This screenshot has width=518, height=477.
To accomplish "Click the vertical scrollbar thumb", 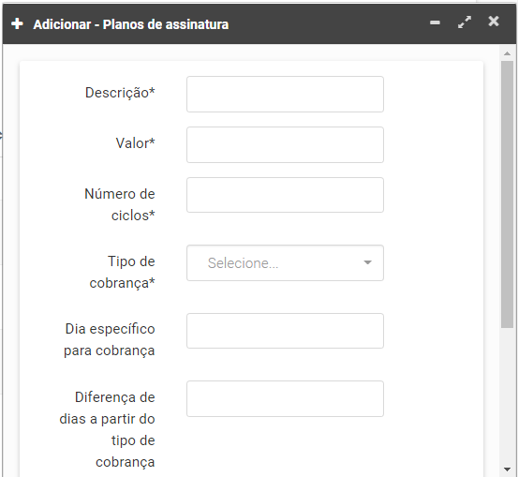I will tap(507, 194).
